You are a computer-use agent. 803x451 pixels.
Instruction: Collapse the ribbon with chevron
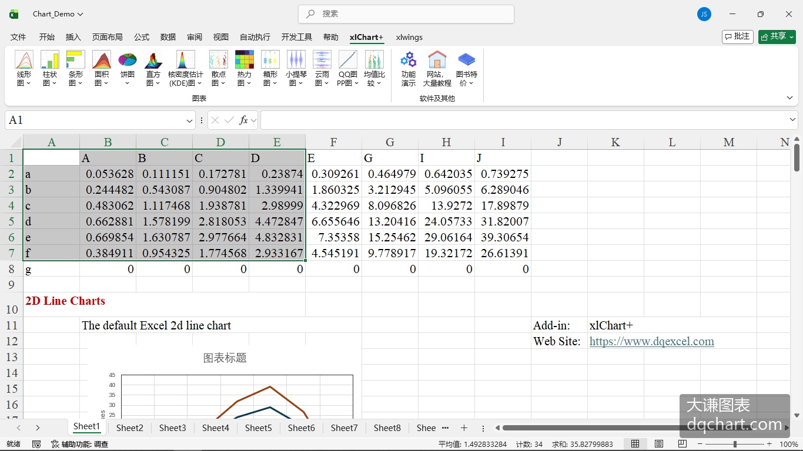point(789,98)
